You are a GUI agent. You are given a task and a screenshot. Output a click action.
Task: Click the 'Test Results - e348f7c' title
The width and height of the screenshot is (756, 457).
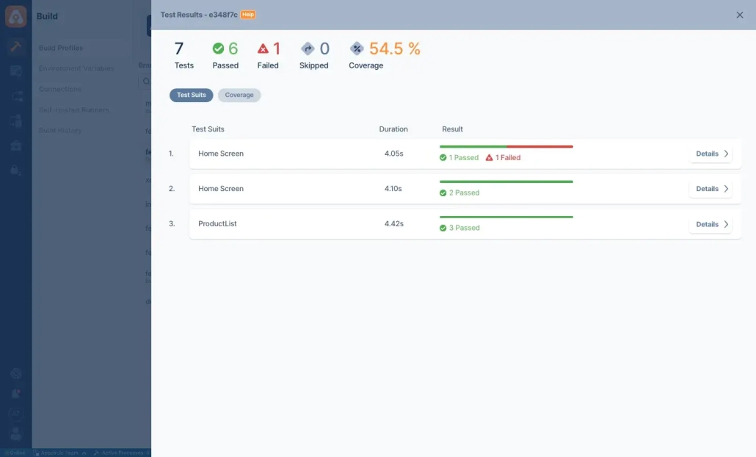click(x=199, y=15)
